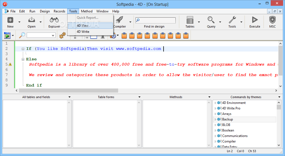This screenshot has width=285, height=156.
Task: Launch the Compiler rocket icon
Action: (120, 20)
